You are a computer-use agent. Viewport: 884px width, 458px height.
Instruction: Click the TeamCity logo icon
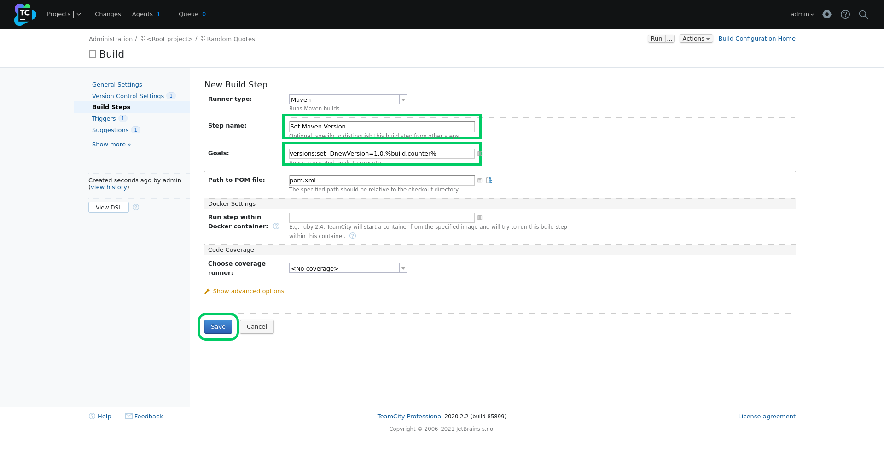(x=25, y=14)
